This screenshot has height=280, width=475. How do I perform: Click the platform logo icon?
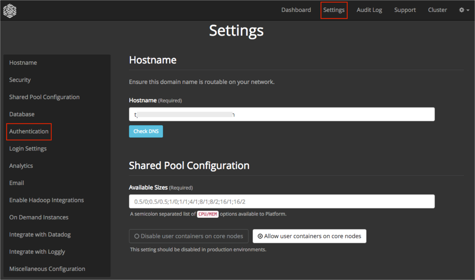[x=10, y=10]
